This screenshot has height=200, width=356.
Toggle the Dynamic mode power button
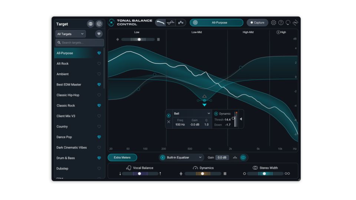[x=216, y=114]
